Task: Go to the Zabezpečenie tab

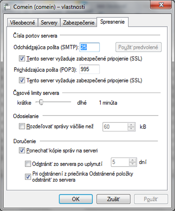Action: pyautogui.click(x=79, y=22)
